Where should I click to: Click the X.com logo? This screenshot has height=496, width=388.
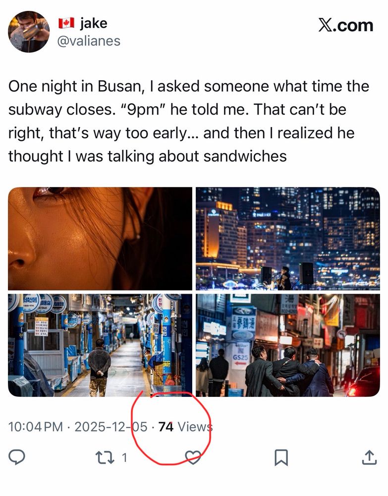(346, 25)
